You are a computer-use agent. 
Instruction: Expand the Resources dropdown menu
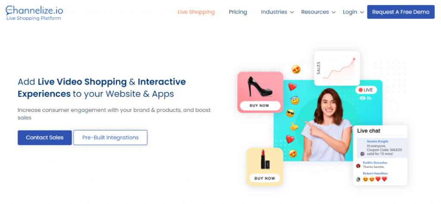click(318, 12)
